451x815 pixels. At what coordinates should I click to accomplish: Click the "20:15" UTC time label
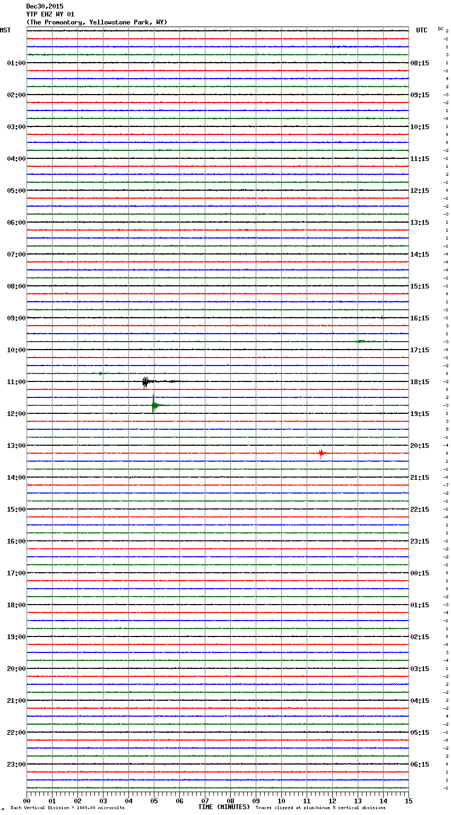coord(420,446)
